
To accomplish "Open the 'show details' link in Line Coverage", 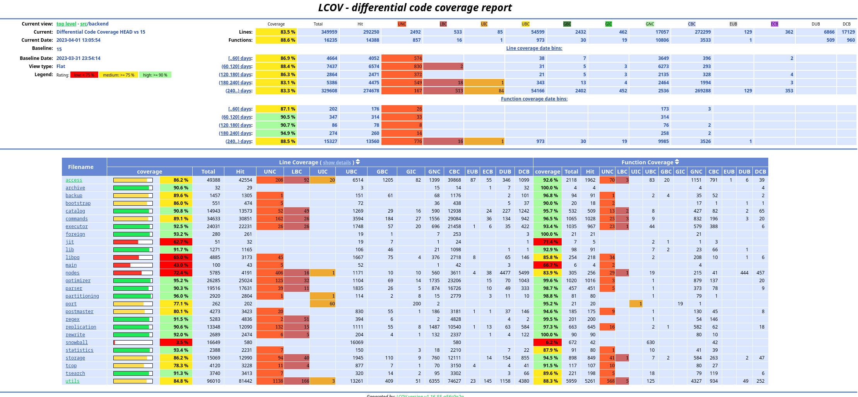I will click(337, 163).
